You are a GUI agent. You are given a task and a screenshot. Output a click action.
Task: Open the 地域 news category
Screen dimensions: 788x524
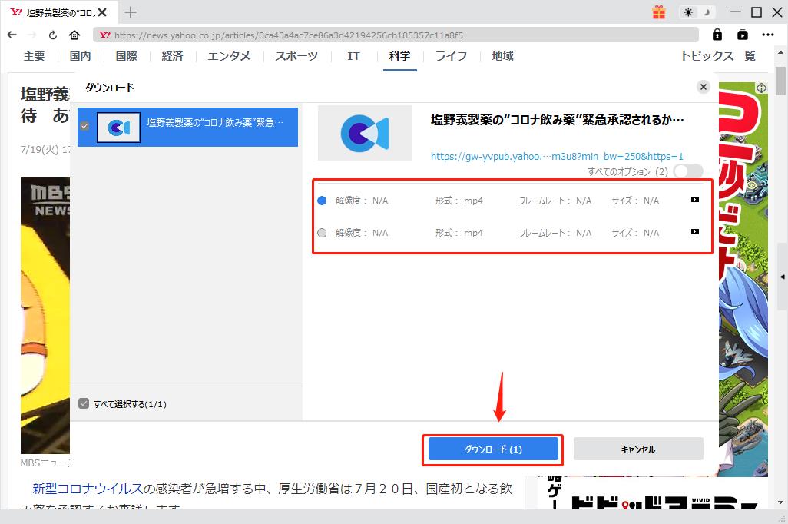502,56
